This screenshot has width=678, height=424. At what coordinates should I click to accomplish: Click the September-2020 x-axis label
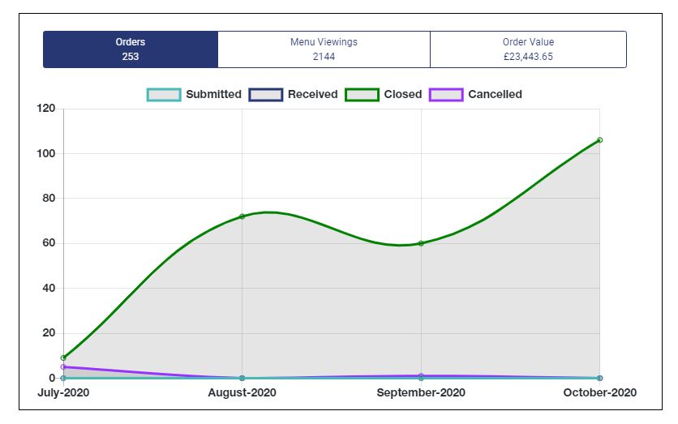pos(421,393)
